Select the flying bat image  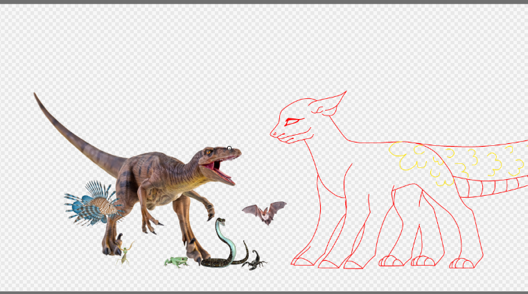264,212
